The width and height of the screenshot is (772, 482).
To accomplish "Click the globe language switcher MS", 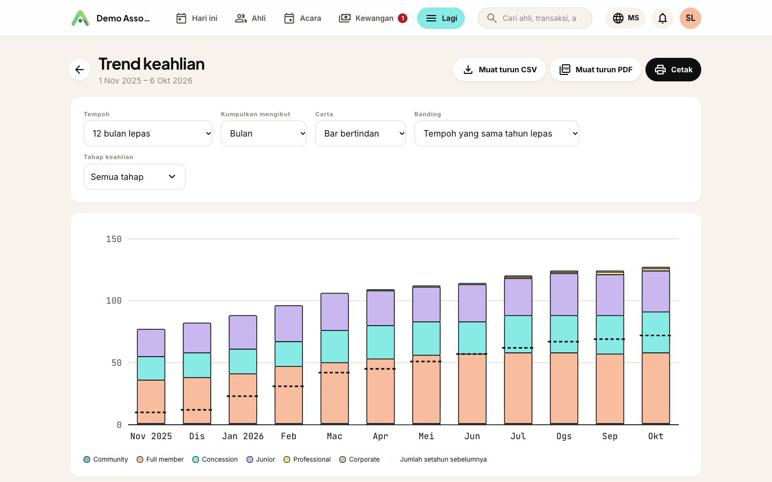I will (626, 18).
